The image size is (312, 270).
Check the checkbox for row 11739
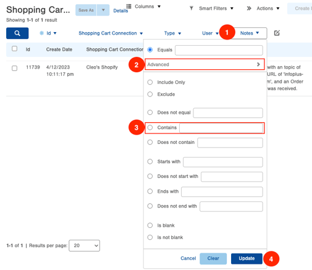(14, 68)
